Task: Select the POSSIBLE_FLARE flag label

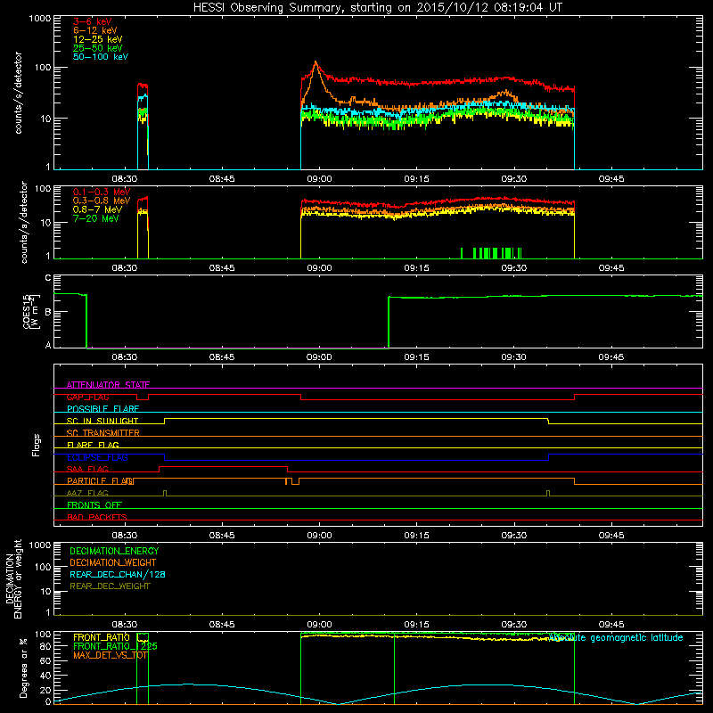Action: (102, 409)
